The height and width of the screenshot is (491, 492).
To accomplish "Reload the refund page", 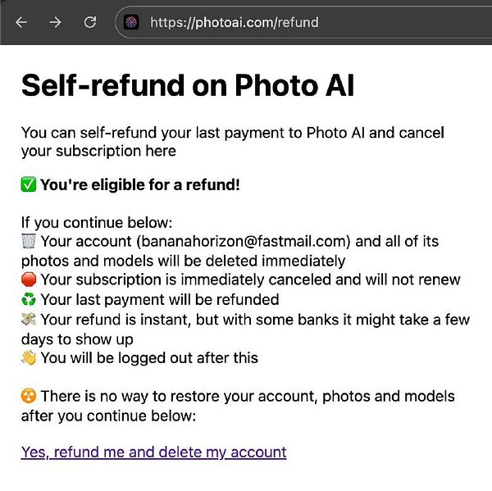I will [x=90, y=22].
